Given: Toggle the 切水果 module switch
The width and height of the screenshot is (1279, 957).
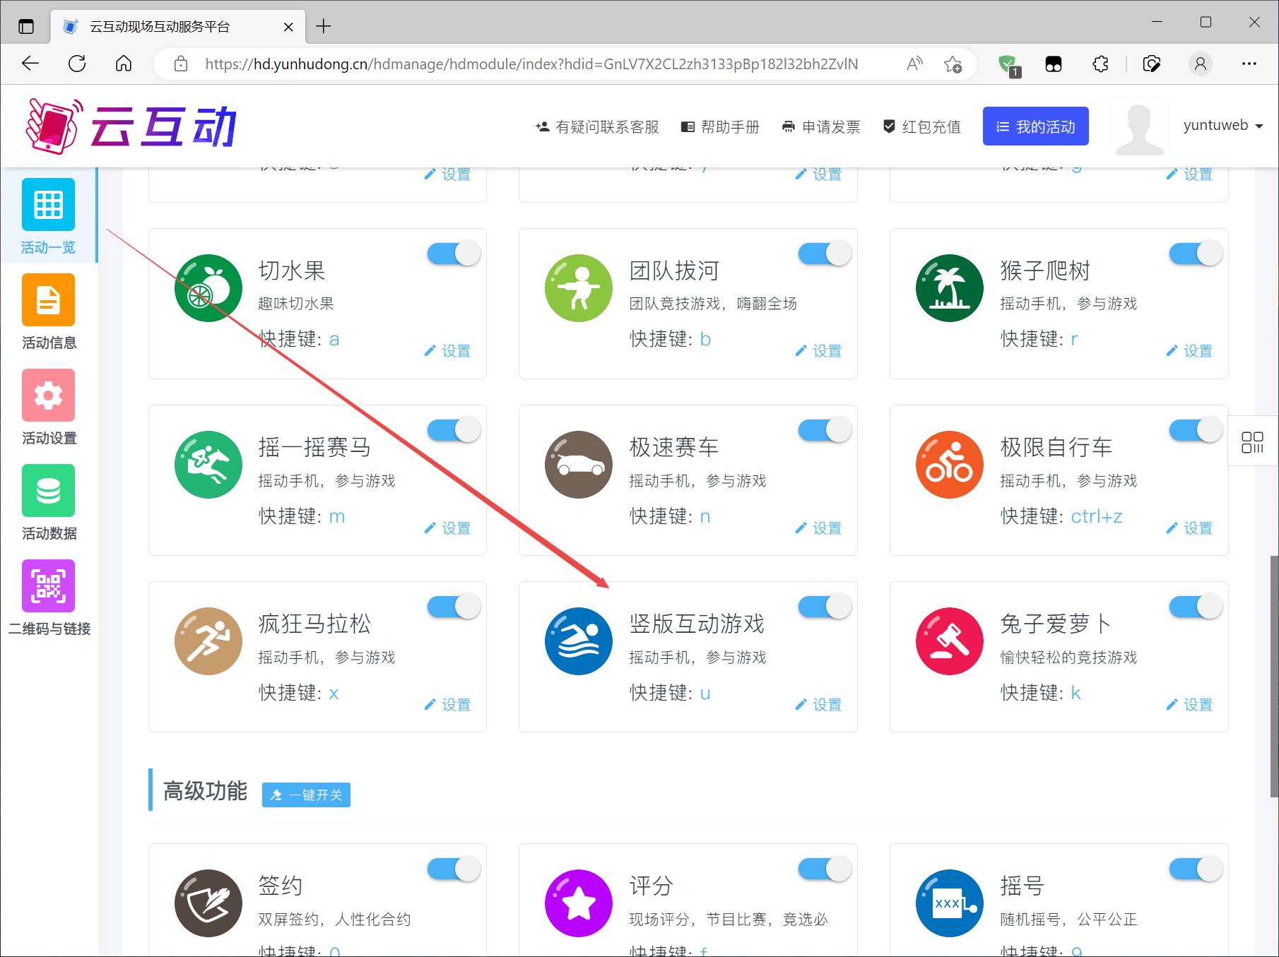Looking at the screenshot, I should (454, 254).
